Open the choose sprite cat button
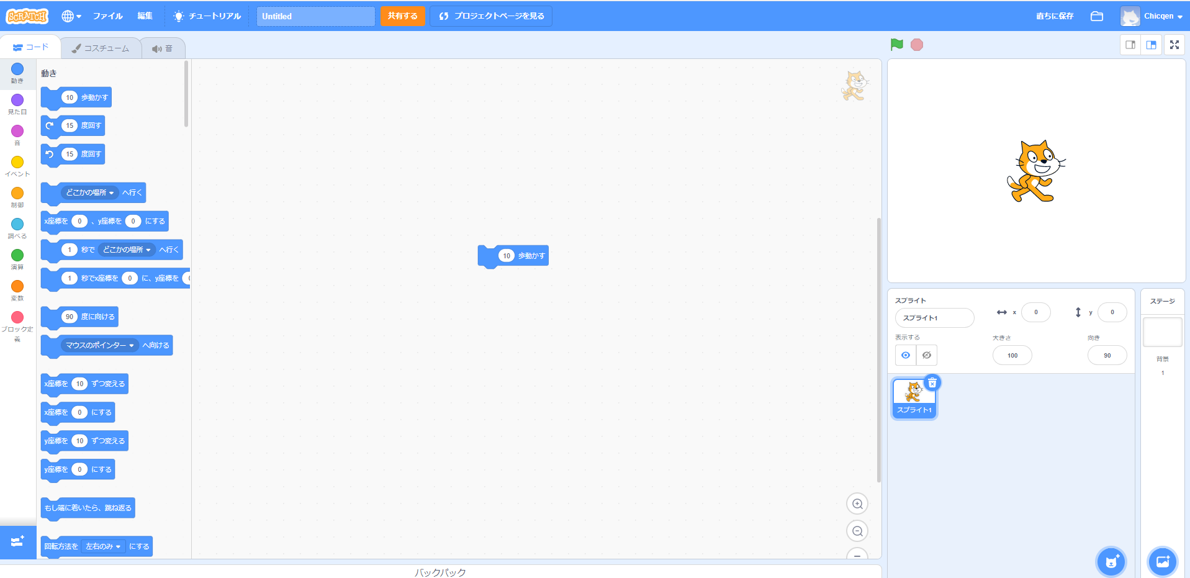Viewport: 1190px width, 578px height. coord(1111,562)
